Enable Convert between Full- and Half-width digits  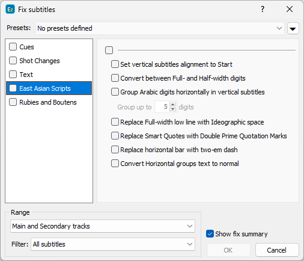pyautogui.click(x=115, y=78)
